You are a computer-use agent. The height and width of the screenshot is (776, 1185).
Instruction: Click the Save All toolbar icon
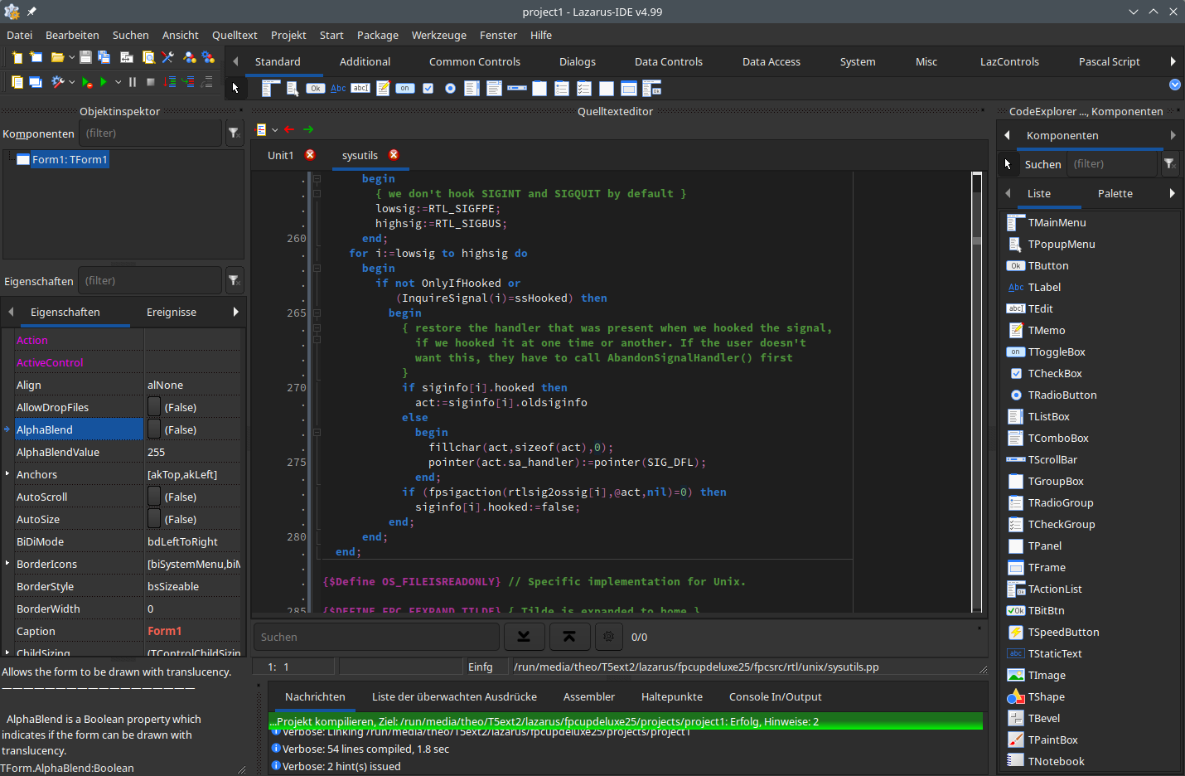pyautogui.click(x=104, y=57)
